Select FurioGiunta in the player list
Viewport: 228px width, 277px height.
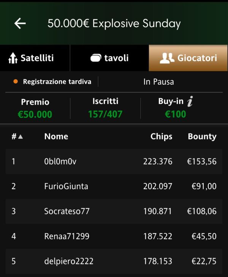(114, 186)
